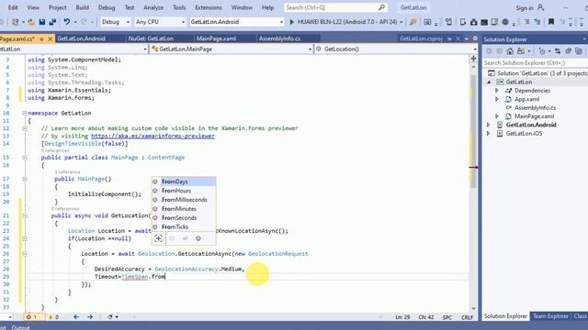Click Search Solution Explorer input field

pyautogui.click(x=536, y=63)
